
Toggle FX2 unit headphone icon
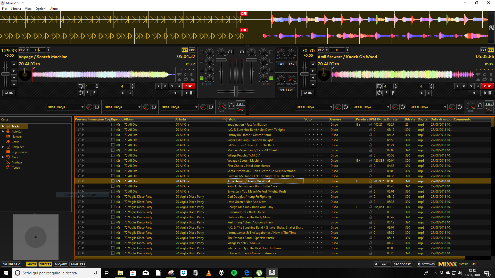click(x=480, y=105)
